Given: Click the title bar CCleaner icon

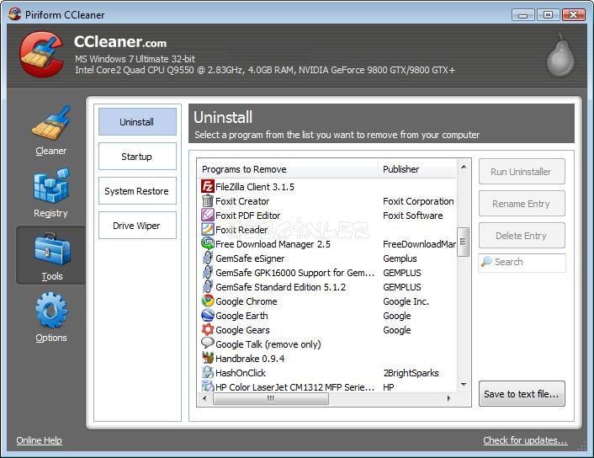Looking at the screenshot, I should (15, 14).
